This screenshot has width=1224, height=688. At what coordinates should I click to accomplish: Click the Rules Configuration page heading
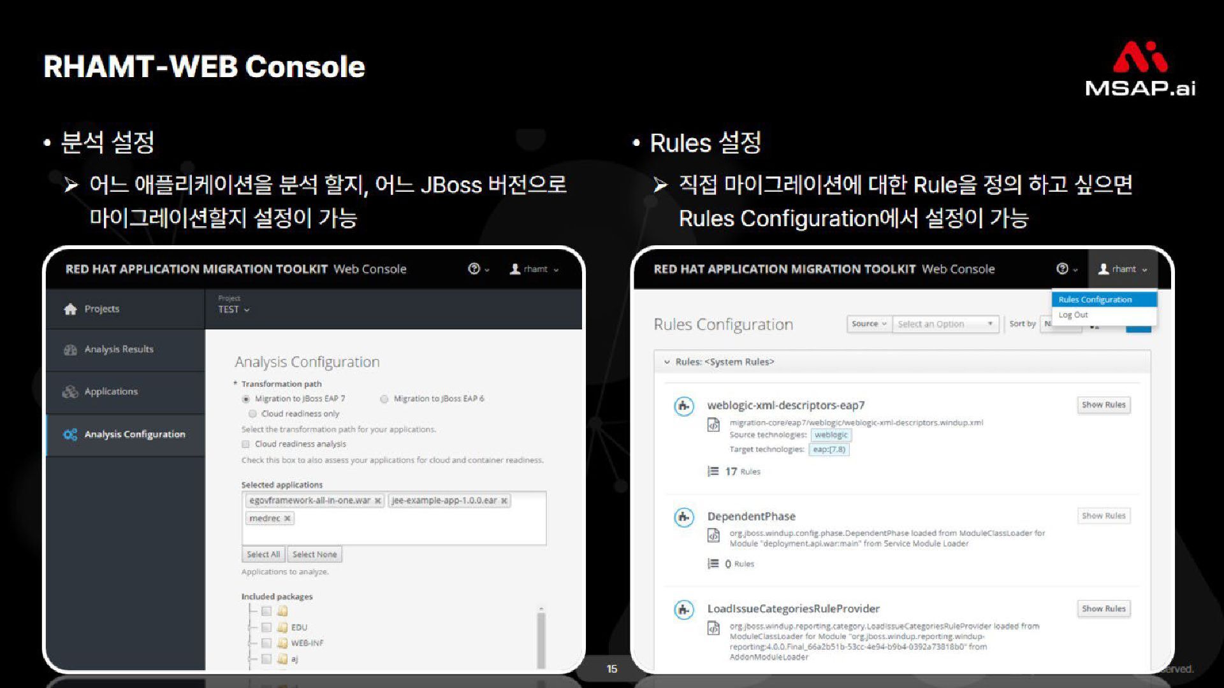[x=724, y=324]
